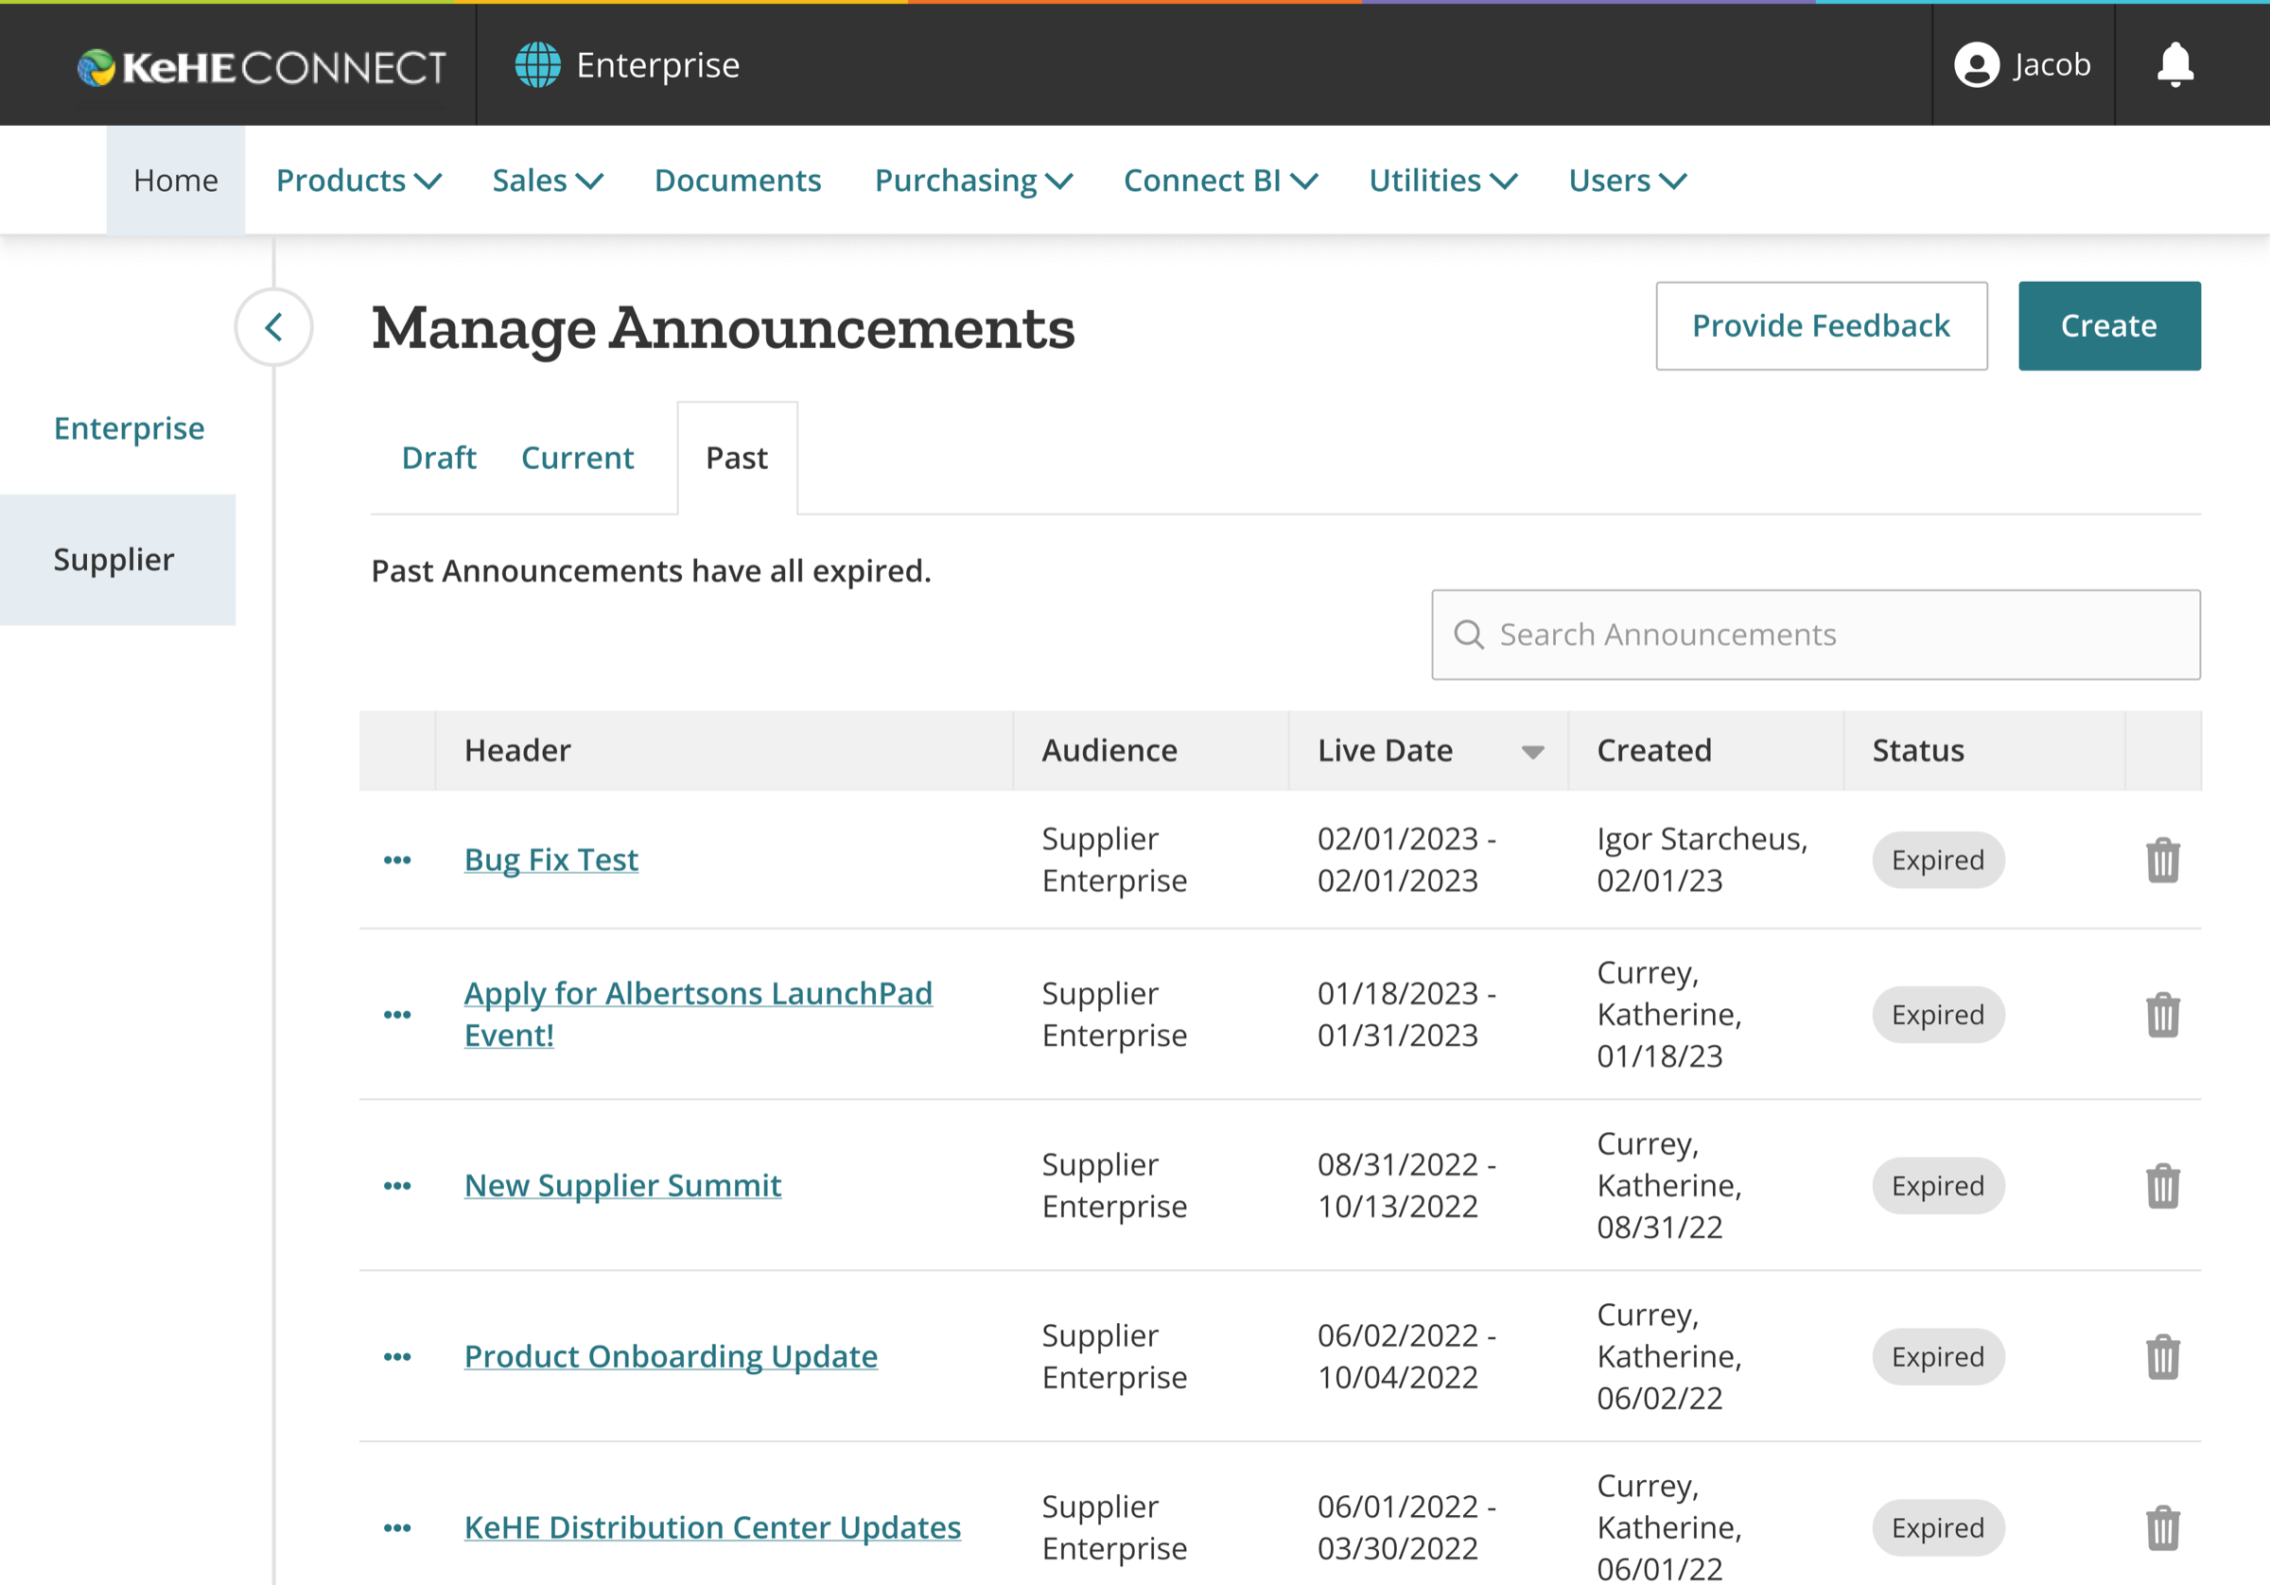Open the Jacob user profile

2023,65
